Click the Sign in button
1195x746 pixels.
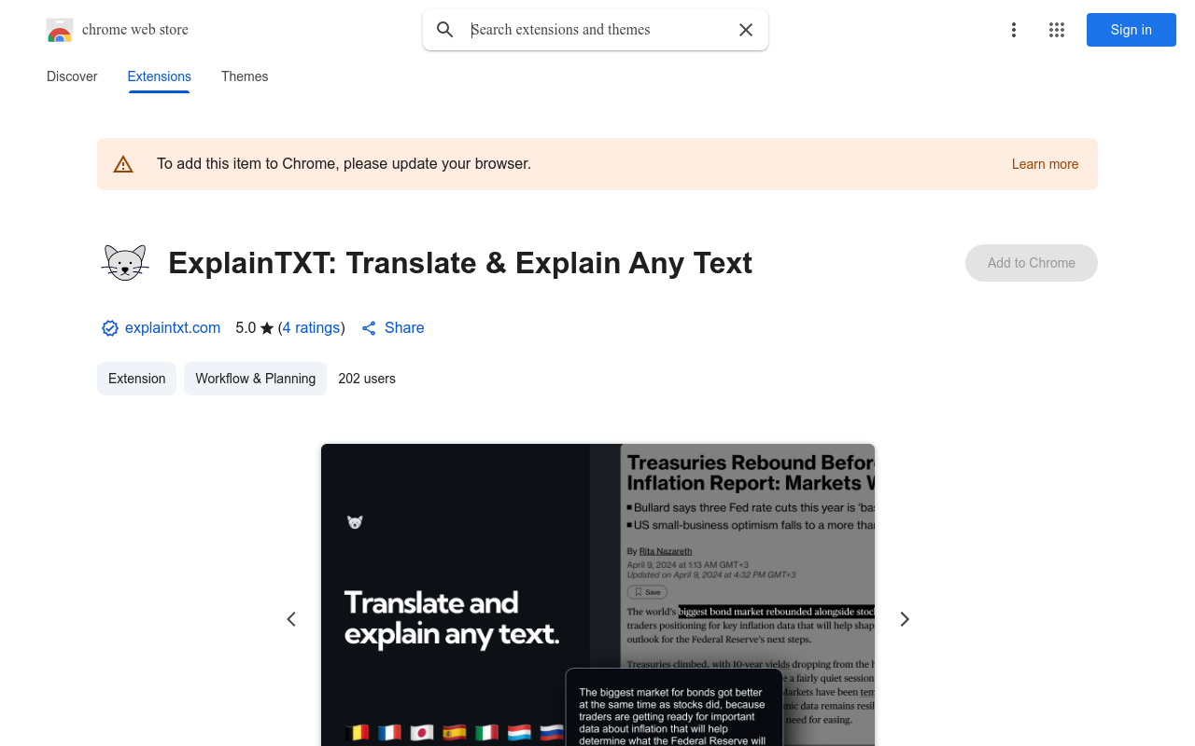coord(1132,30)
